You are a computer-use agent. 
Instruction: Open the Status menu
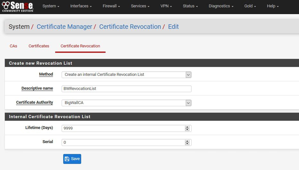(x=190, y=6)
